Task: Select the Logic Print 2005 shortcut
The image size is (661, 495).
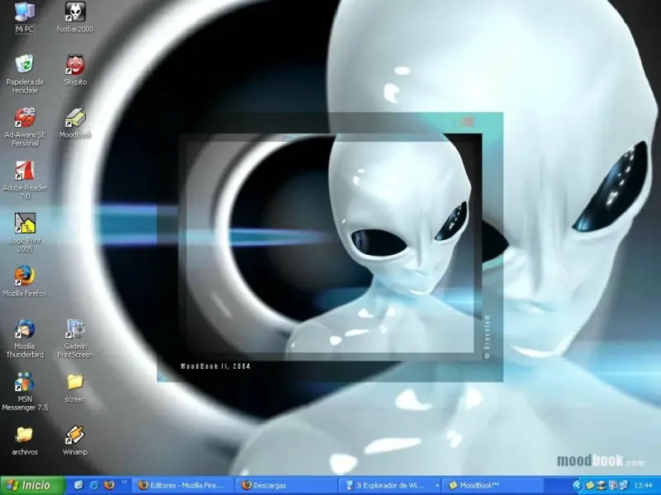Action: (x=25, y=233)
